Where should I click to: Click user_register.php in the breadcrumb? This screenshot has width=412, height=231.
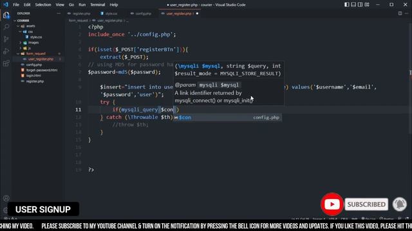110,21
